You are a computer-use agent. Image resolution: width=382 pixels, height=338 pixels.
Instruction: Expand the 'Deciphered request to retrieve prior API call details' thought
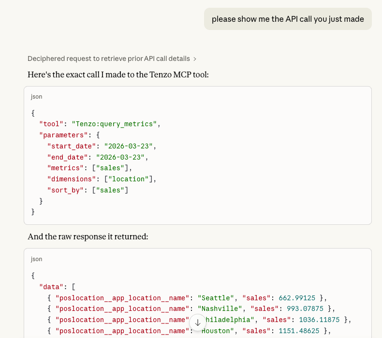pyautogui.click(x=112, y=59)
